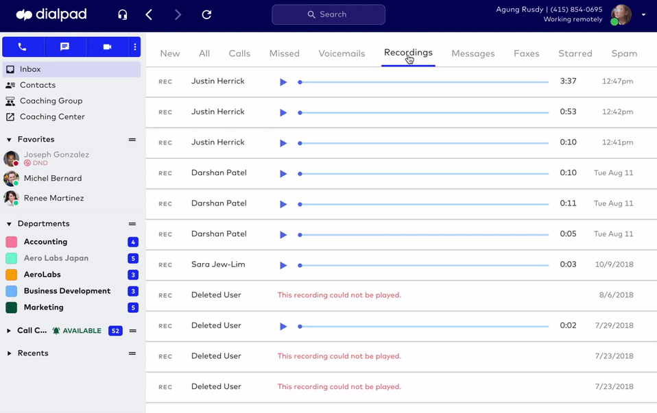The width and height of the screenshot is (657, 413).
Task: Open Call Centers reorder handle
Action: click(133, 331)
